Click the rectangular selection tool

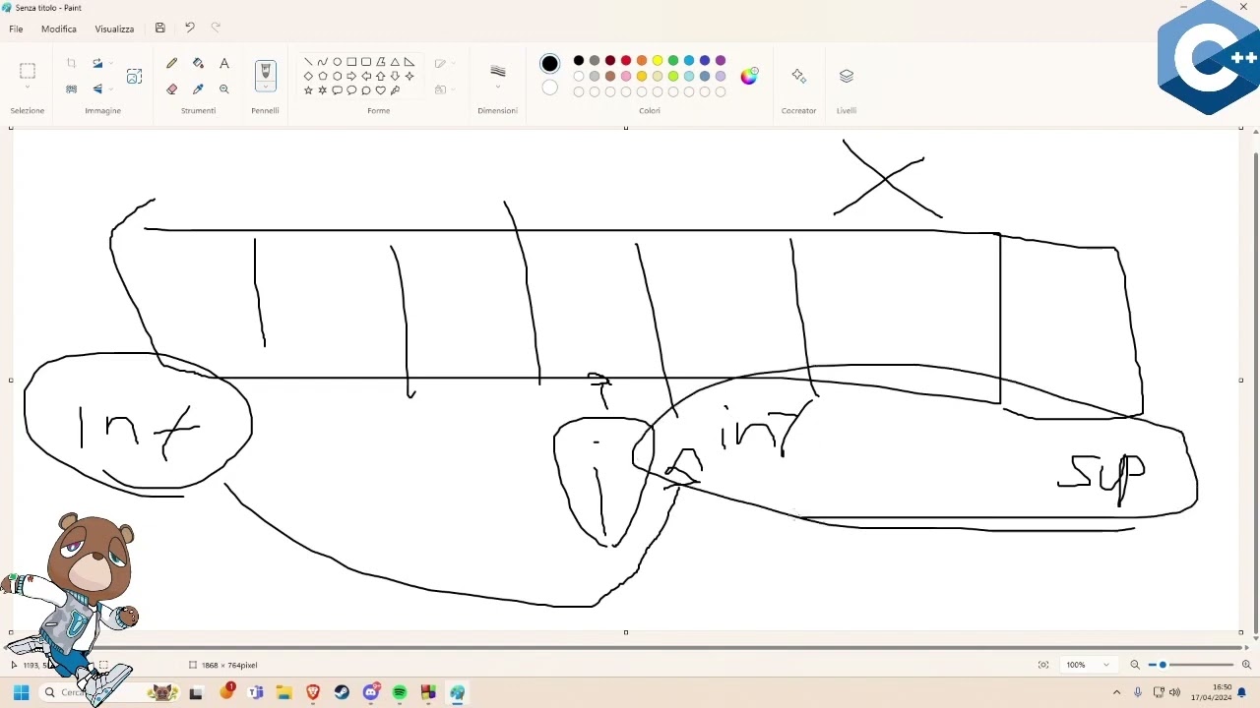[28, 70]
